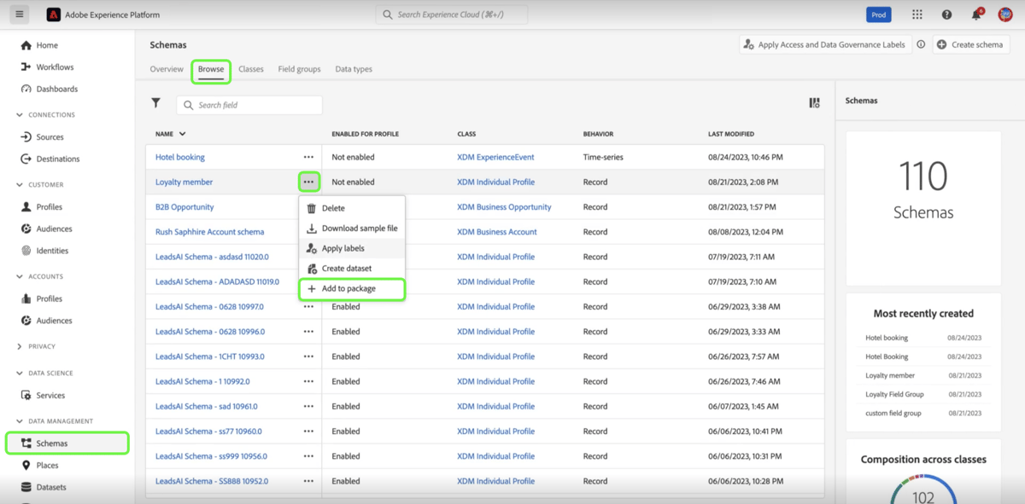Expand the Privacy section in sidebar

pyautogui.click(x=20, y=346)
